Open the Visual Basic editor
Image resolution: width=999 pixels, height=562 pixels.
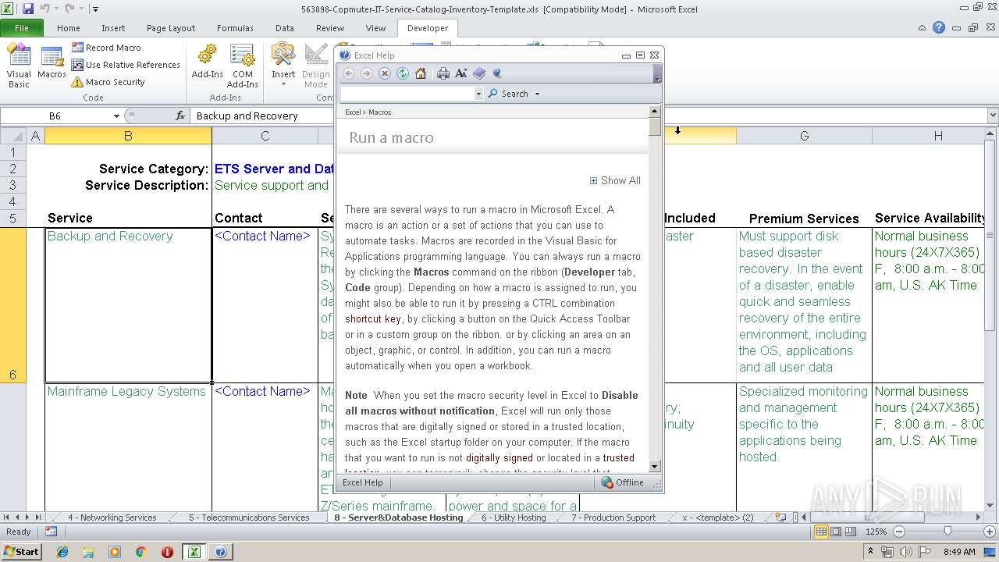(19, 66)
